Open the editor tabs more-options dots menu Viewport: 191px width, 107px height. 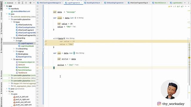189,3
